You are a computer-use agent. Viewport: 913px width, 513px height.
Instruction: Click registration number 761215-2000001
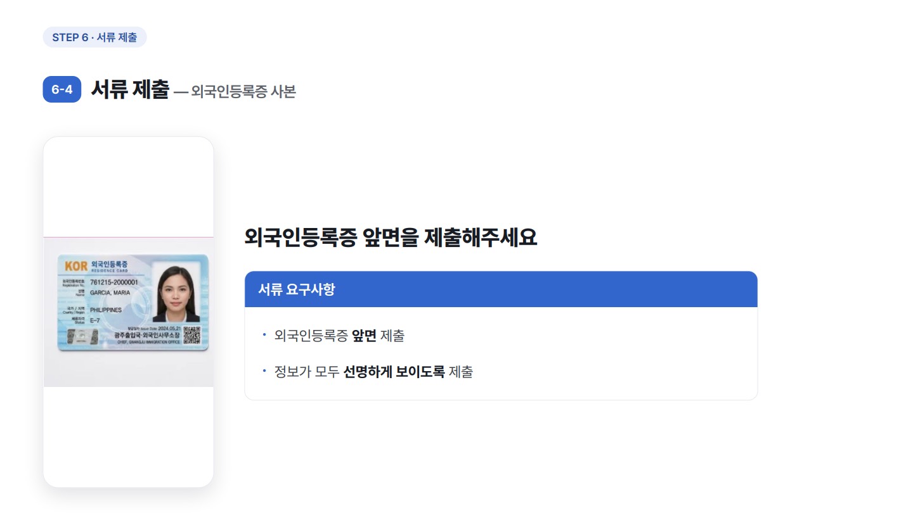tap(114, 282)
